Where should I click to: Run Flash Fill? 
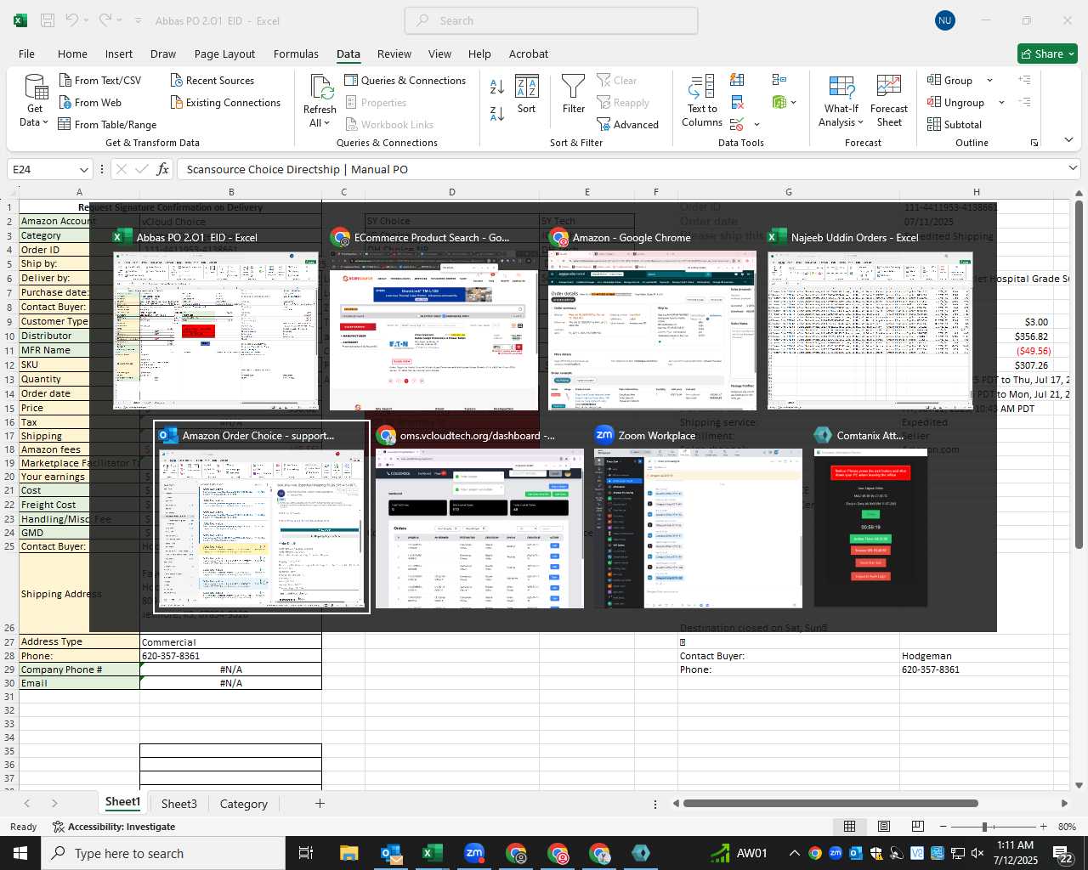click(x=737, y=80)
